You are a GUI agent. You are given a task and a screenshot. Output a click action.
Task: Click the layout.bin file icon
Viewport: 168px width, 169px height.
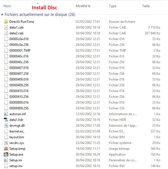[6, 137]
